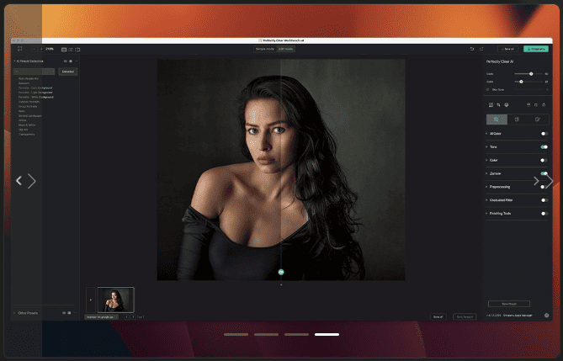Image resolution: width=563 pixels, height=361 pixels.
Task: Expand the Tone section
Action: point(486,147)
